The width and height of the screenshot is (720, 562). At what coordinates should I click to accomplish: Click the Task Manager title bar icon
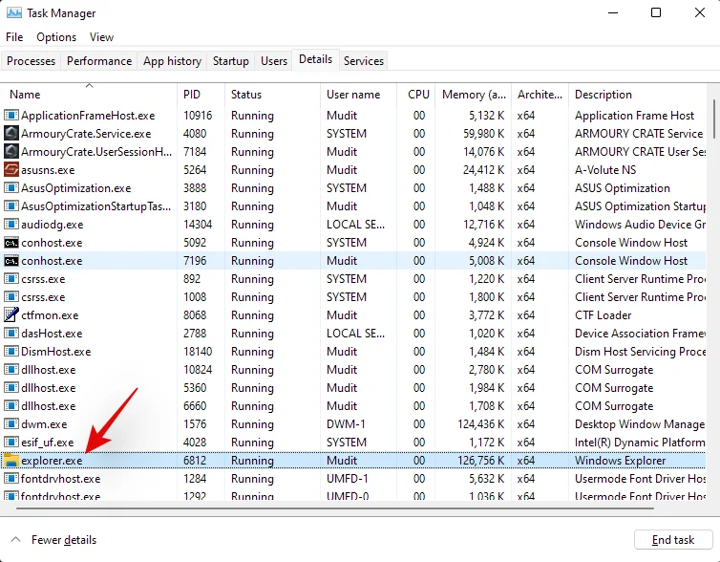pos(14,13)
